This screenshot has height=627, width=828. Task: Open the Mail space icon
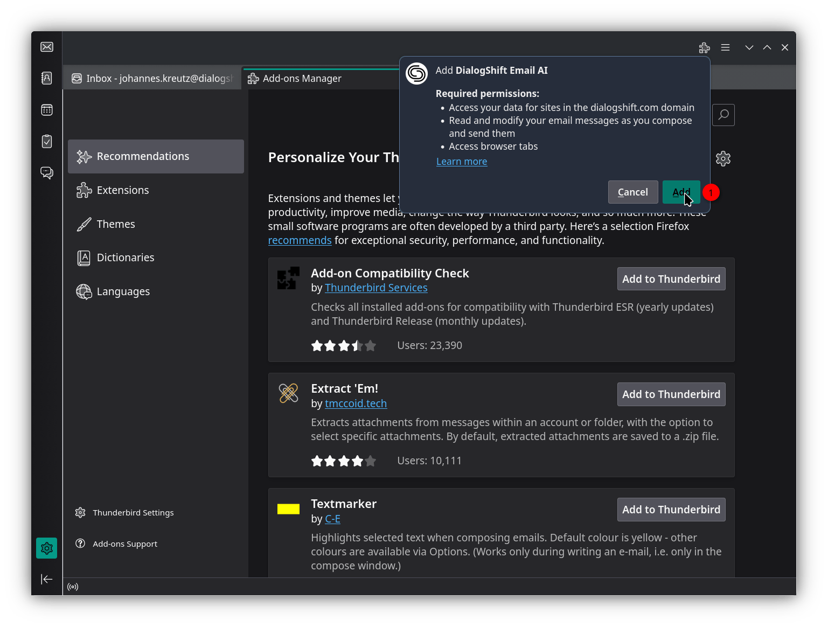pos(47,47)
